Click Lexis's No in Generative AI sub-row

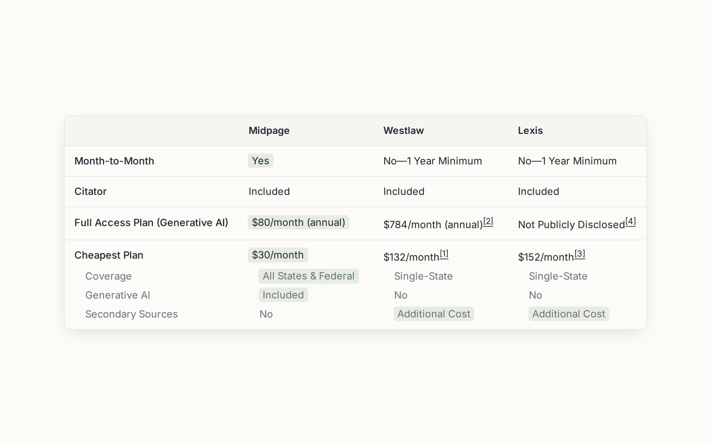pyautogui.click(x=536, y=295)
